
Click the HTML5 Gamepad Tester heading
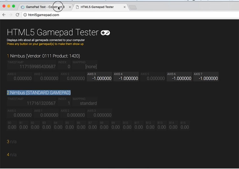coord(53,32)
